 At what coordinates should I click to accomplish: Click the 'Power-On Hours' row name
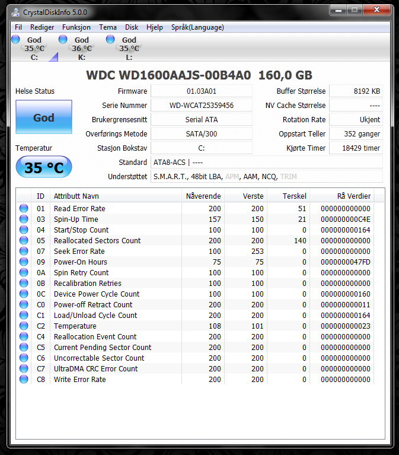80,262
